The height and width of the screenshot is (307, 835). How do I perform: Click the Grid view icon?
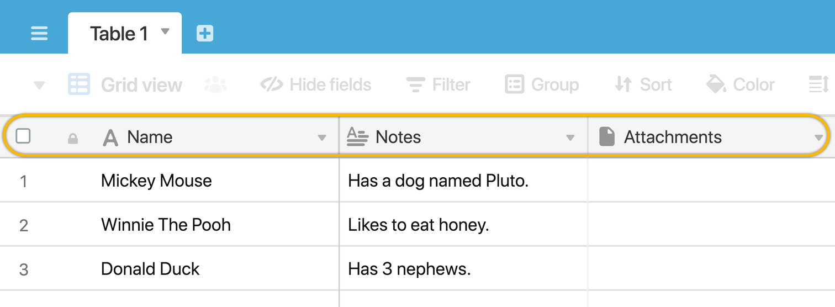79,84
